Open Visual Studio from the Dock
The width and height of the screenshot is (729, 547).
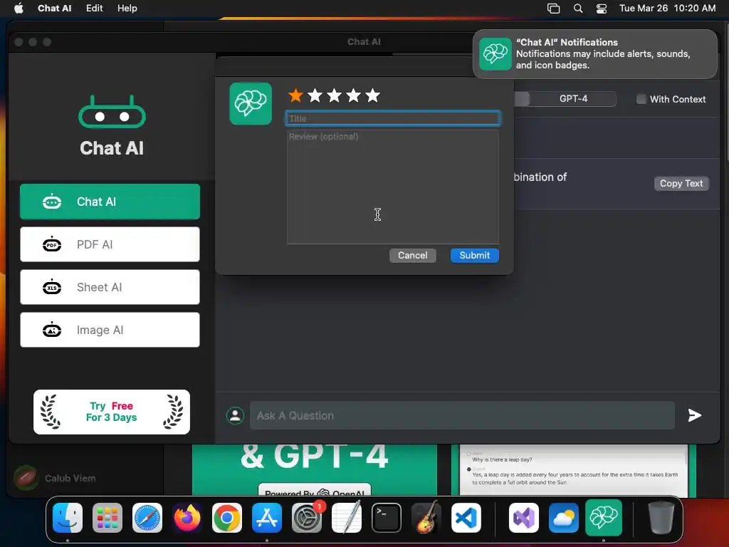tap(524, 518)
